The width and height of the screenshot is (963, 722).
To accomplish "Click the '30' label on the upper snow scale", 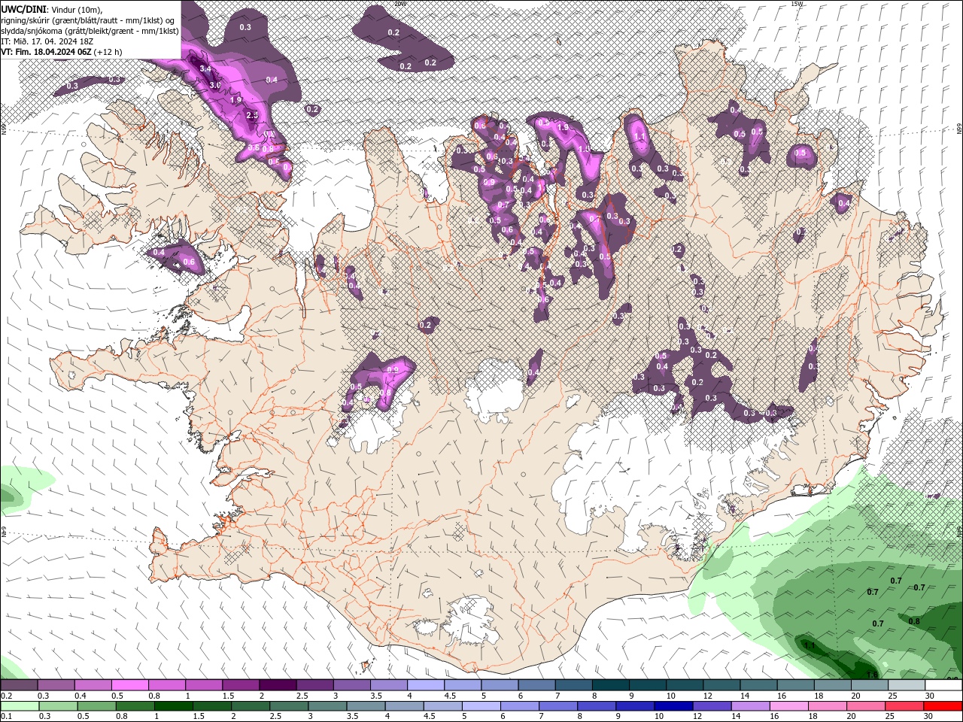I will 930,696.
